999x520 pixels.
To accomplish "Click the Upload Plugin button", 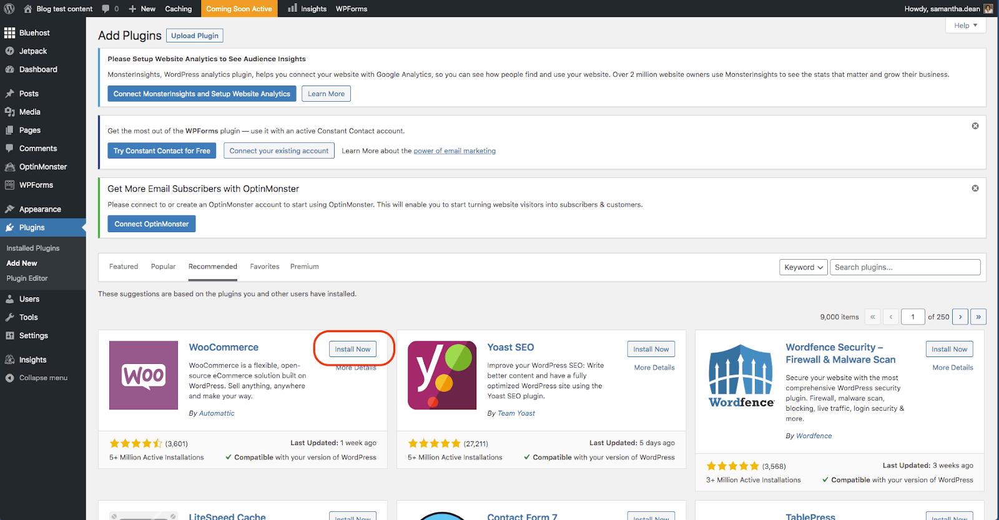I will pos(195,36).
